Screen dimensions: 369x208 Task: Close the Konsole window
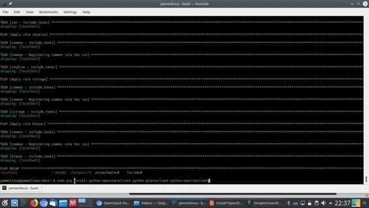365,4
